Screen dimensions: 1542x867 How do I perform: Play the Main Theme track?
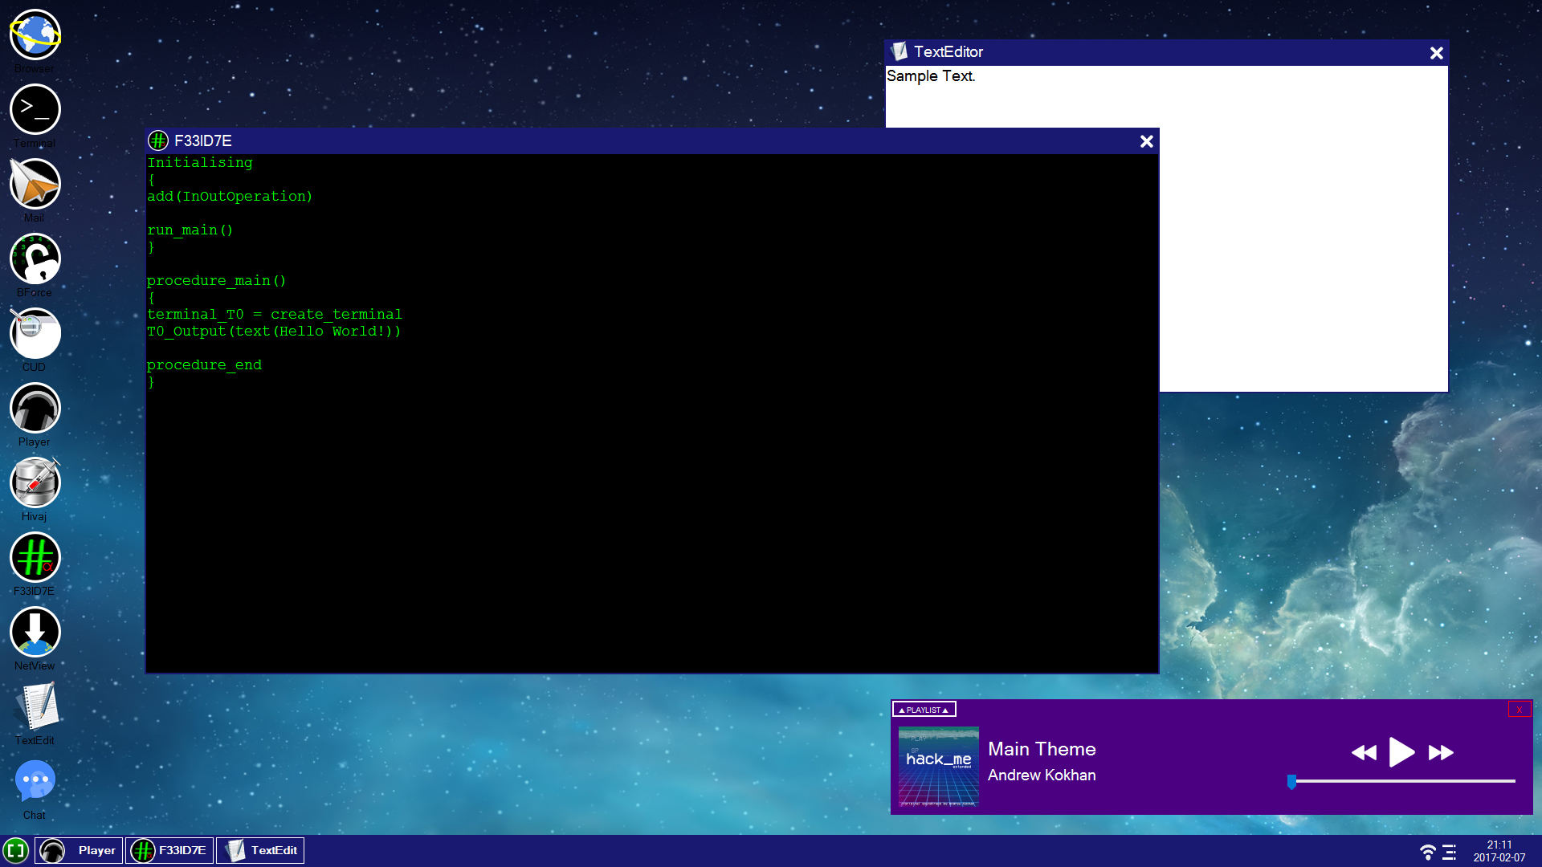[x=1401, y=752]
